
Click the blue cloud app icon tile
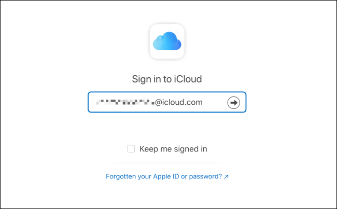pyautogui.click(x=167, y=40)
